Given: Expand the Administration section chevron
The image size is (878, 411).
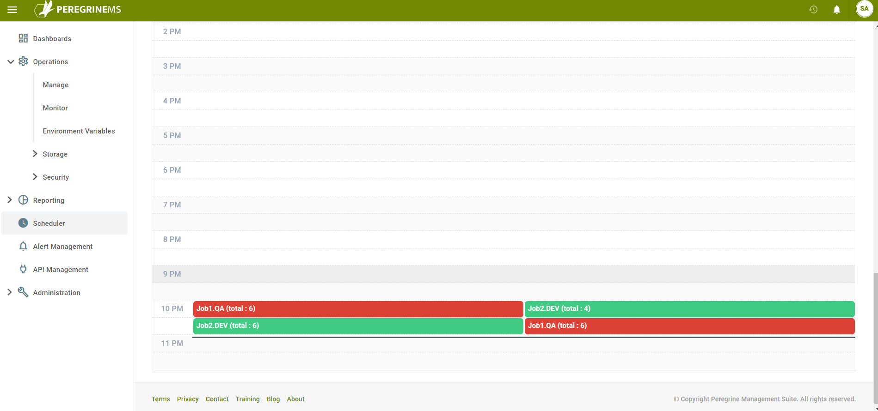Looking at the screenshot, I should point(10,292).
